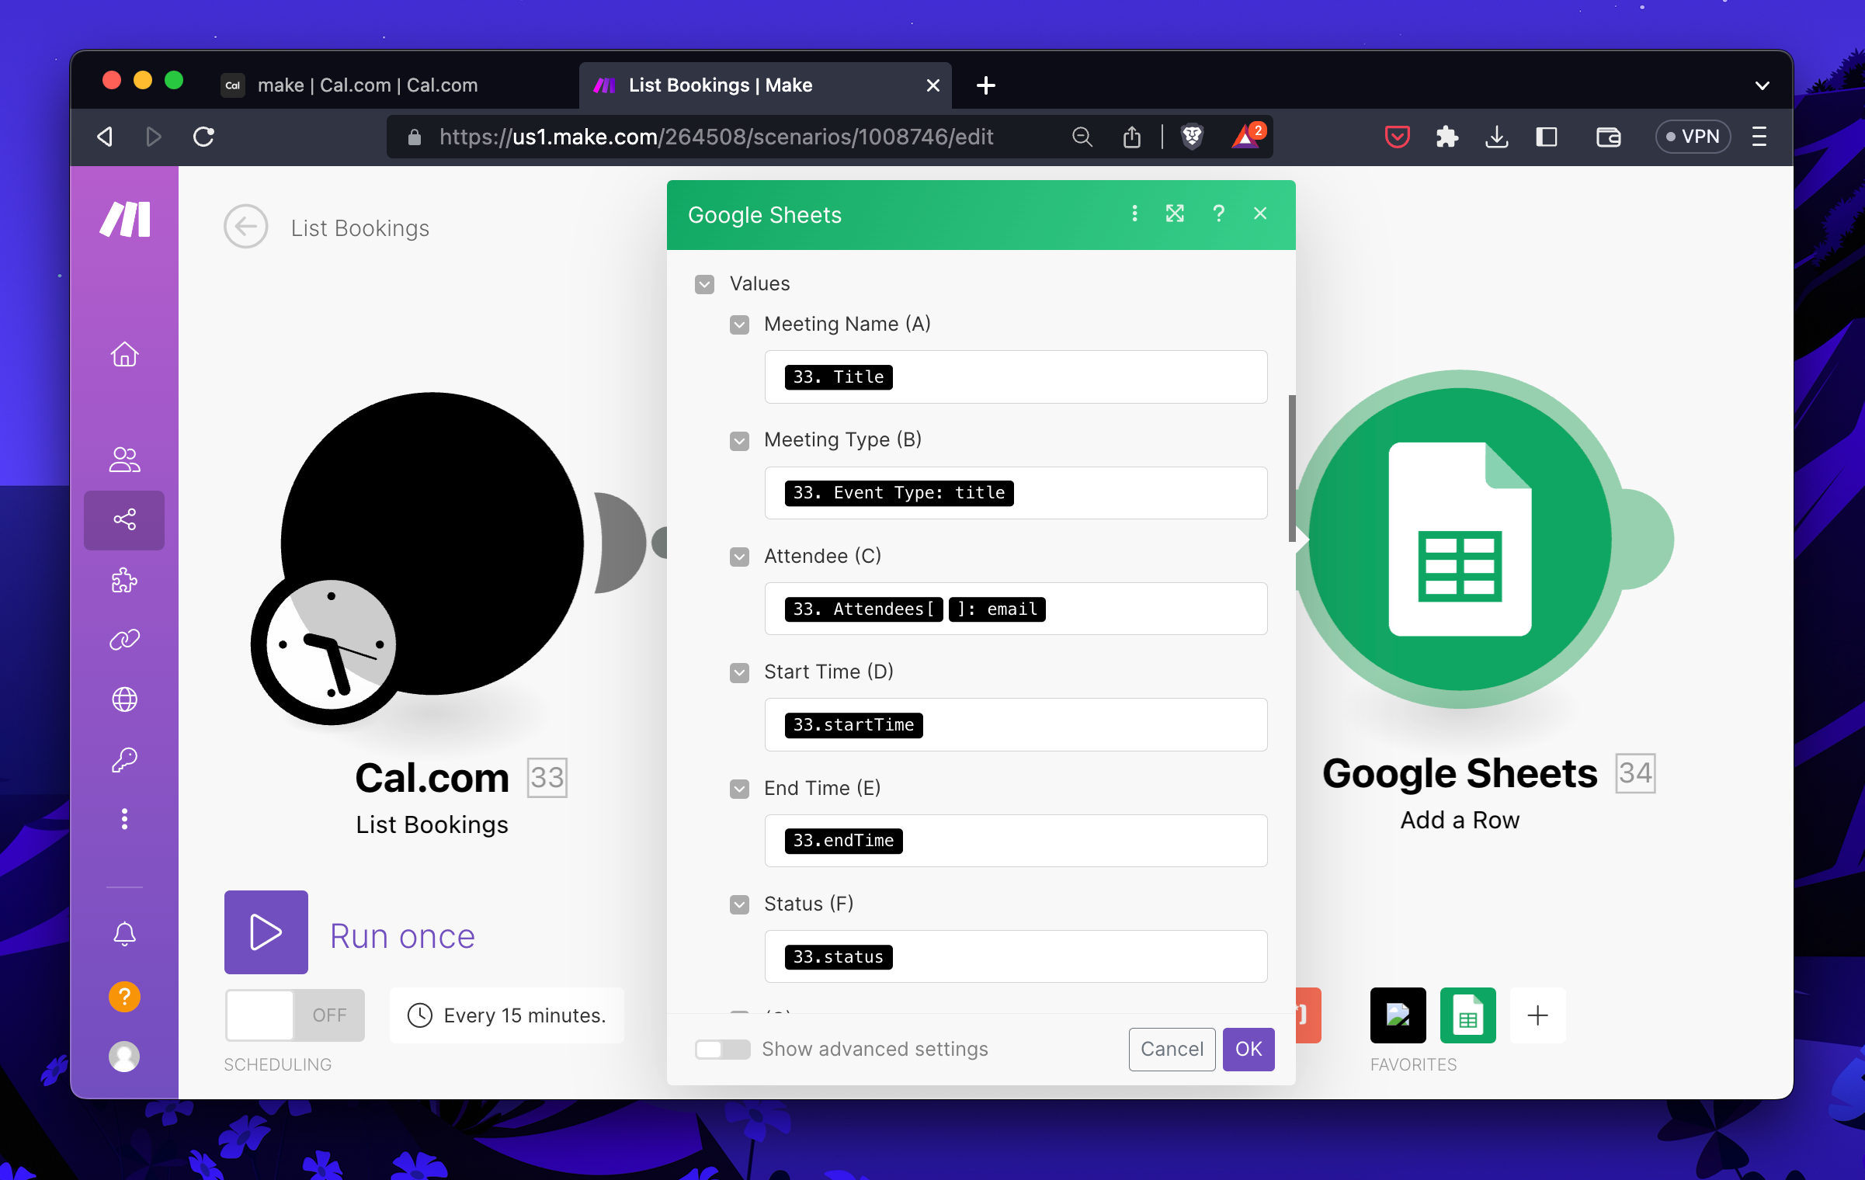Open Brave Shields lion icon
Viewport: 1865px width, 1180px height.
click(1192, 137)
